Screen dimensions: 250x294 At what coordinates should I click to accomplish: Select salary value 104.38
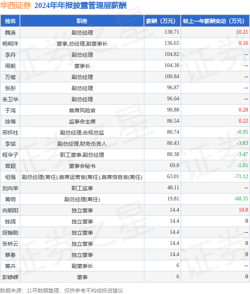(x=172, y=65)
